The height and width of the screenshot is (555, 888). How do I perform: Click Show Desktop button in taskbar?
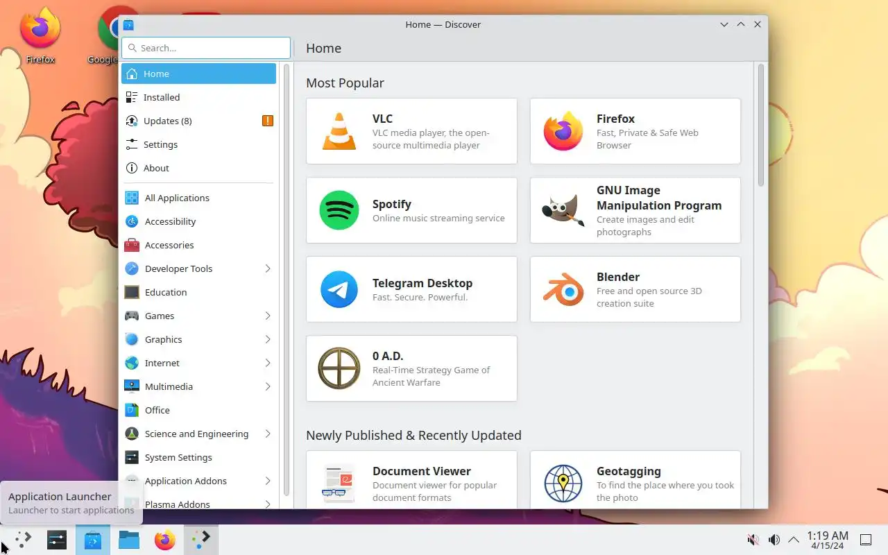point(866,540)
